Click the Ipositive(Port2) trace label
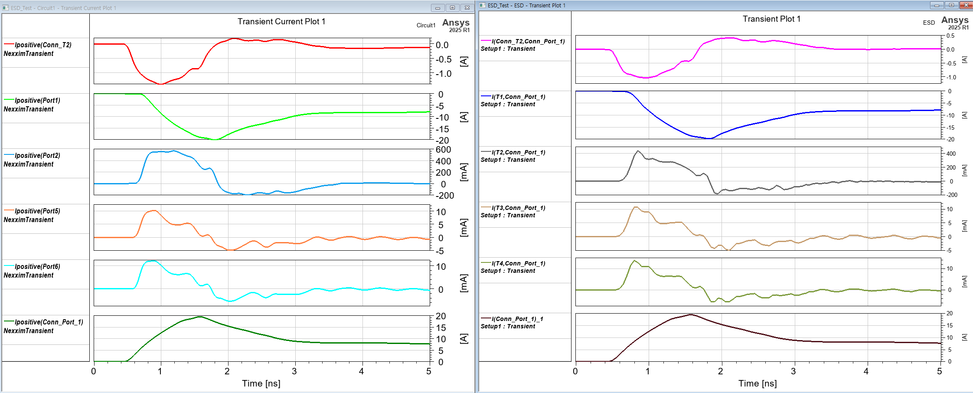973x393 pixels. tap(37, 155)
